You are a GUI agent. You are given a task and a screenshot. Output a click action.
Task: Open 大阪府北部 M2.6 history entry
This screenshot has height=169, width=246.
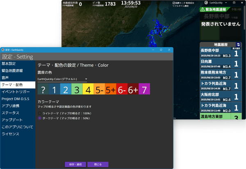221,96
